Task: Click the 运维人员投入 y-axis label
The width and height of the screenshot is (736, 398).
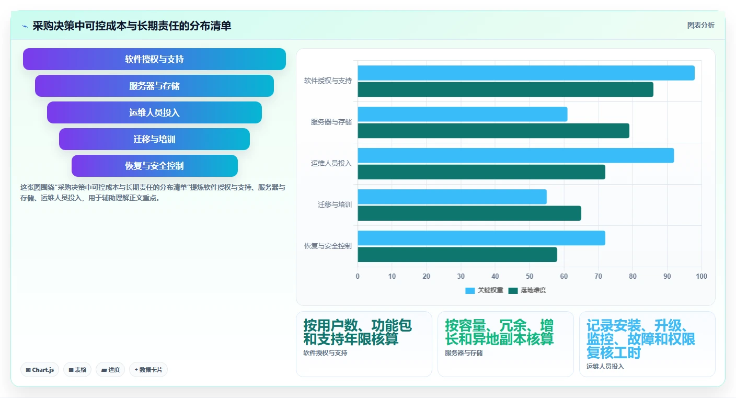Action: tap(331, 164)
